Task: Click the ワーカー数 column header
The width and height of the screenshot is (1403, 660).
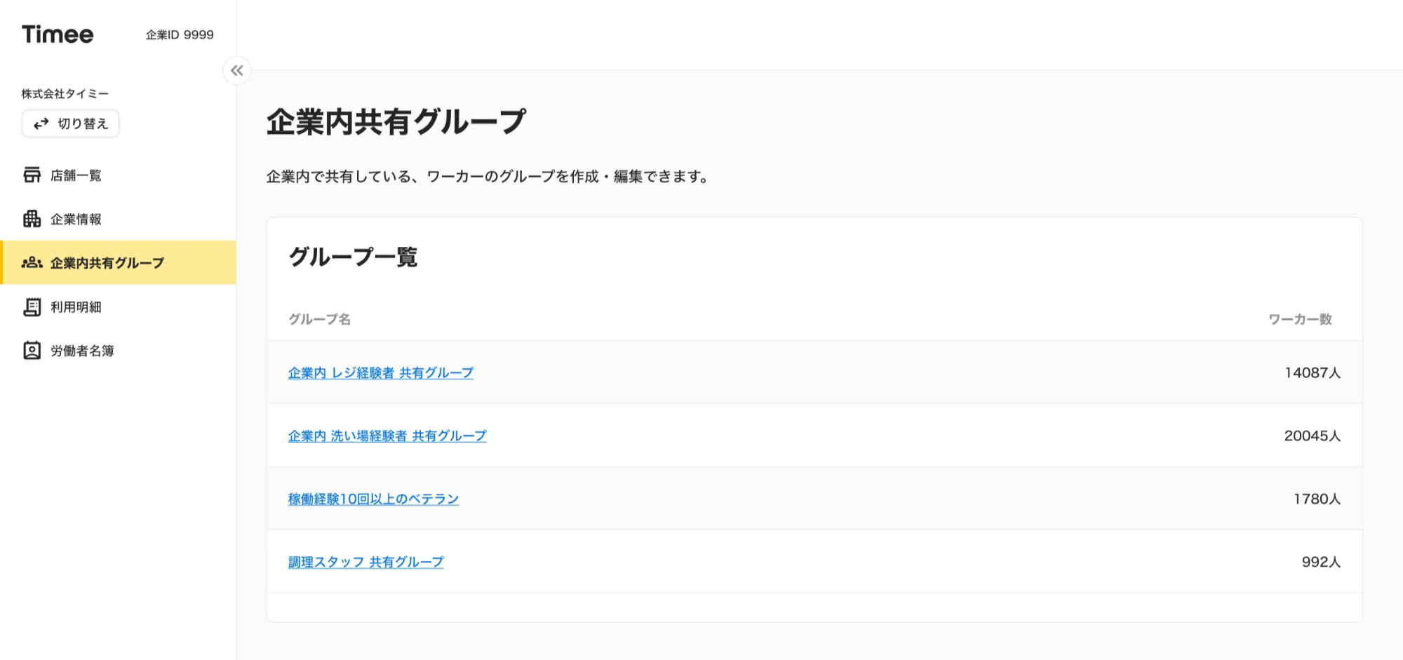Action: tap(1299, 319)
